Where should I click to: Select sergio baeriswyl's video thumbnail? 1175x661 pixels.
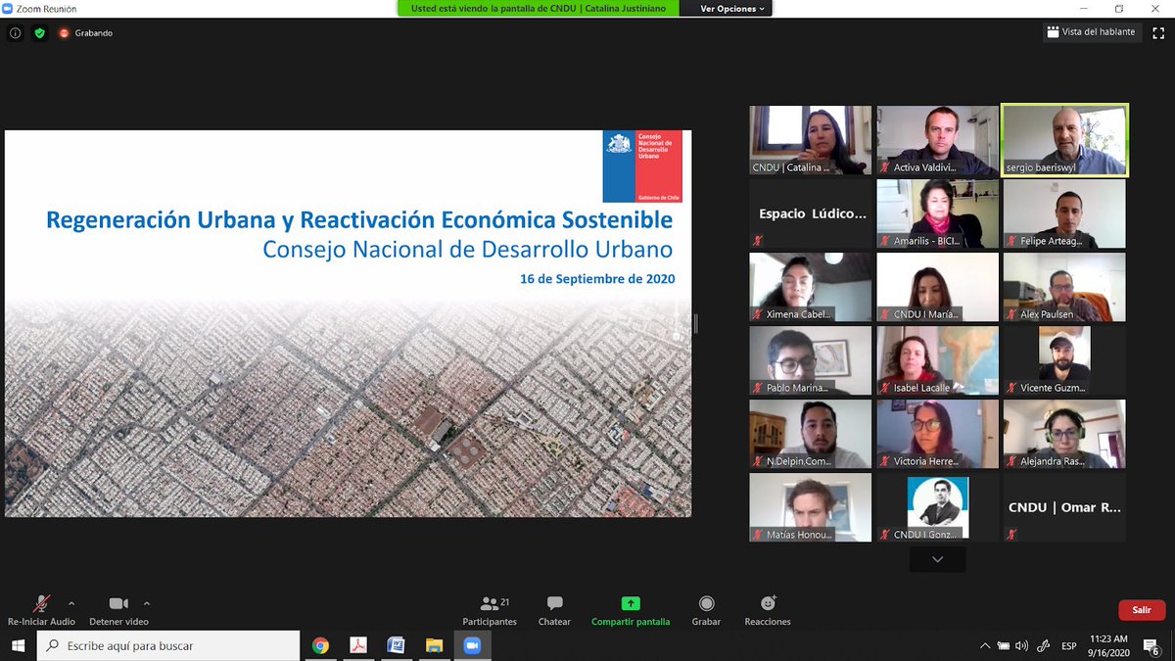tap(1063, 139)
